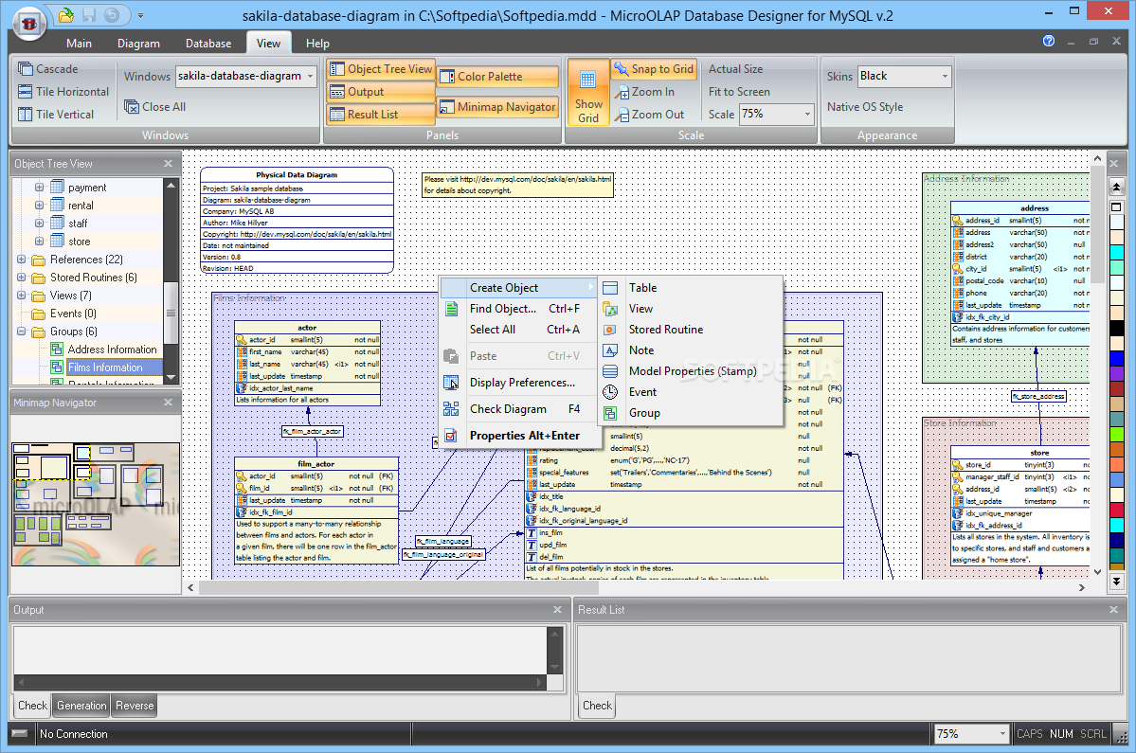Image resolution: width=1136 pixels, height=753 pixels.
Task: Click Find Object in context menu
Action: coord(520,309)
